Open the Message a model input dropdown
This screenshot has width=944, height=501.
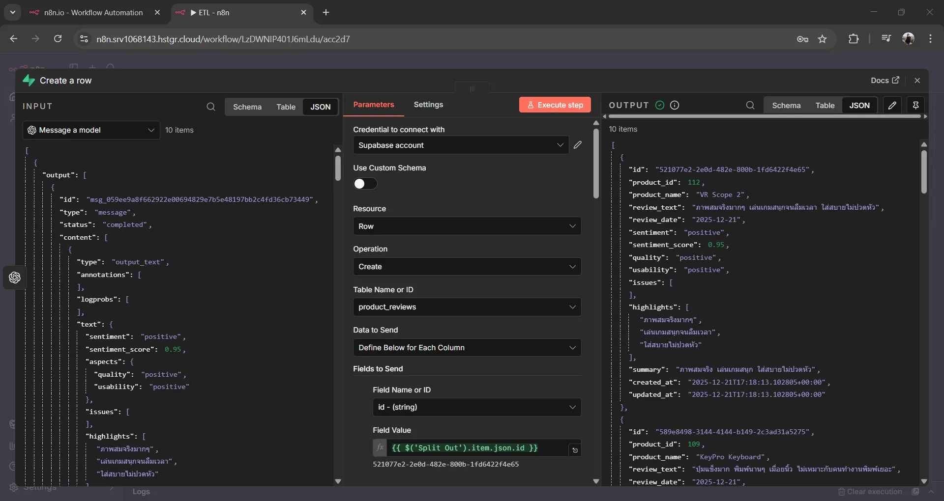[x=91, y=130]
